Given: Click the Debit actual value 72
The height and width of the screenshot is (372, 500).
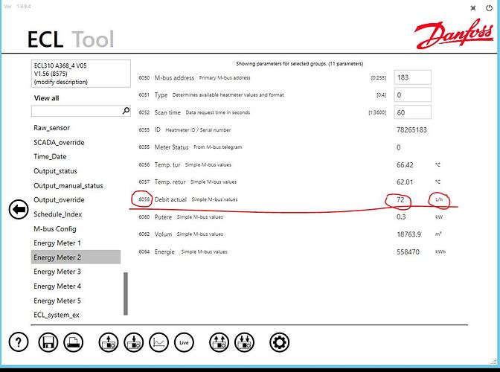Looking at the screenshot, I should pyautogui.click(x=400, y=199).
